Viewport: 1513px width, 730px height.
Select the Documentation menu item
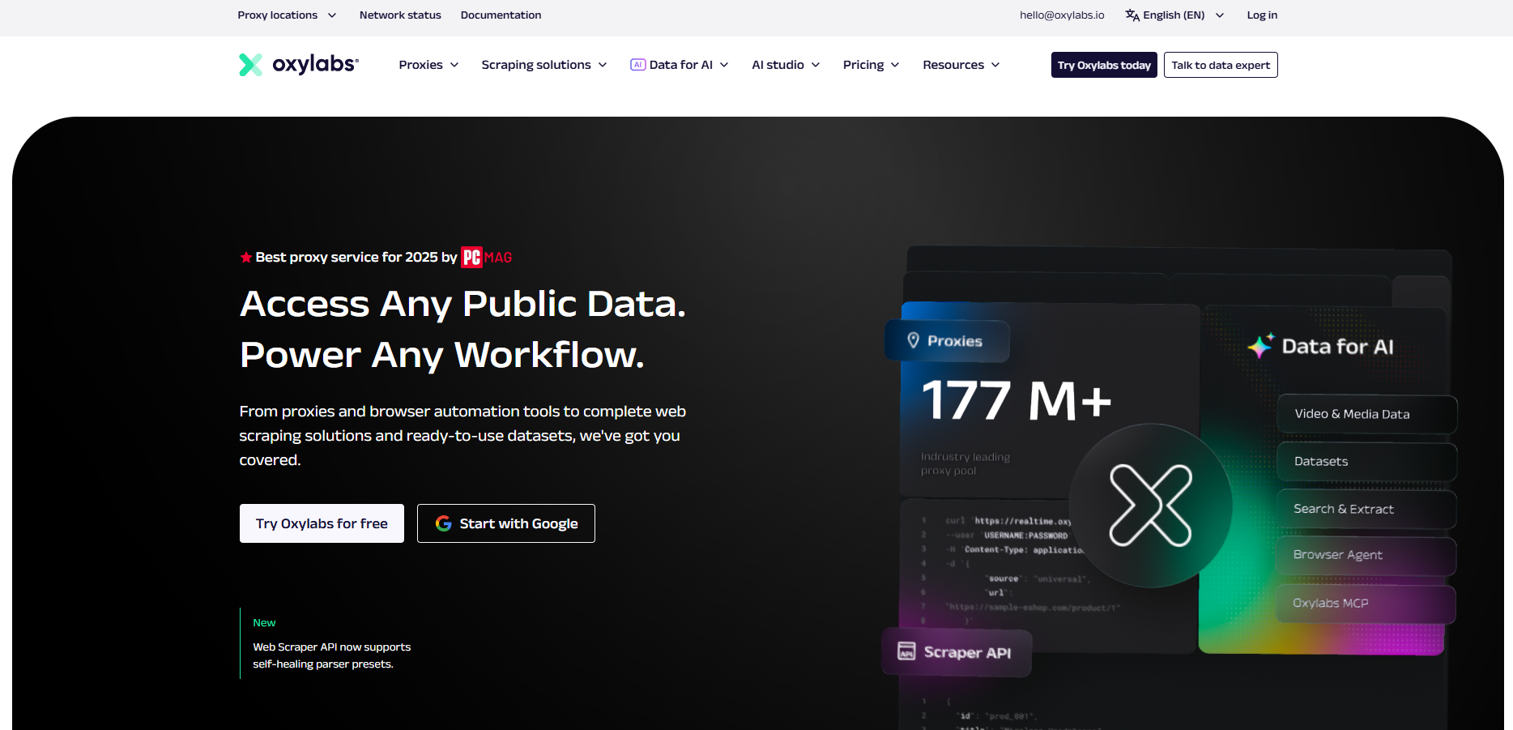click(501, 15)
